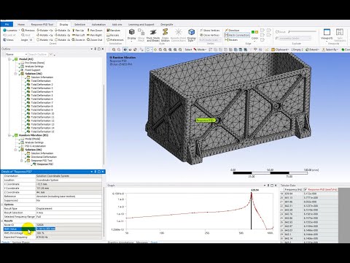Click the Angle input field
Screen dimensions: 350x263
31,39
